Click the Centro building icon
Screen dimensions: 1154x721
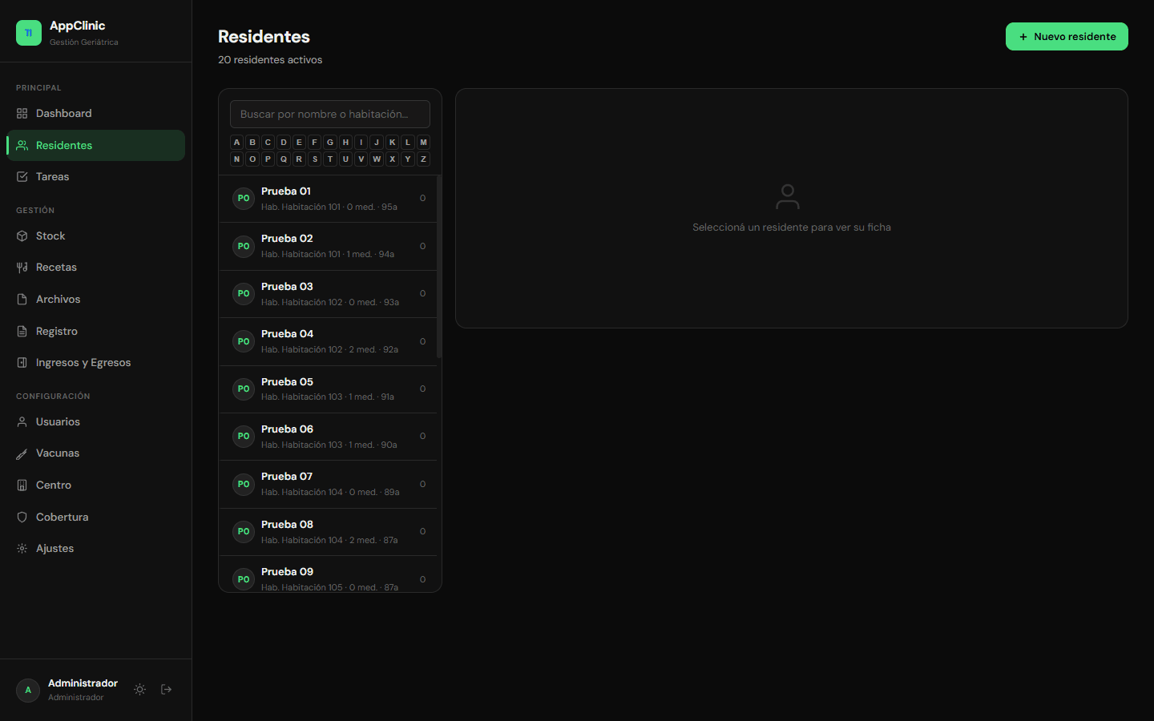22,485
